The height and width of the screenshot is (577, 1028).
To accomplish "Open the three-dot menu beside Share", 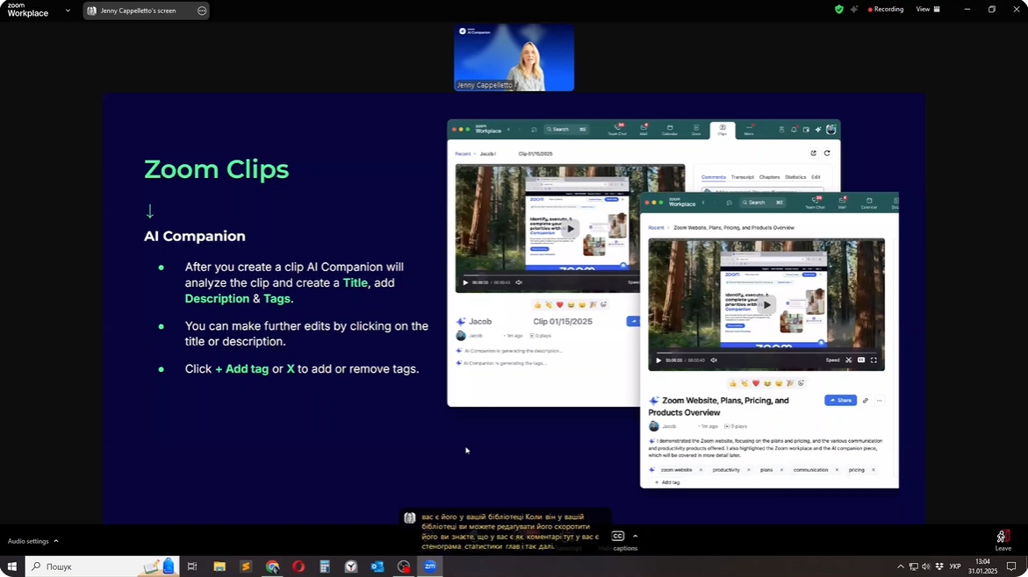I will (x=880, y=400).
